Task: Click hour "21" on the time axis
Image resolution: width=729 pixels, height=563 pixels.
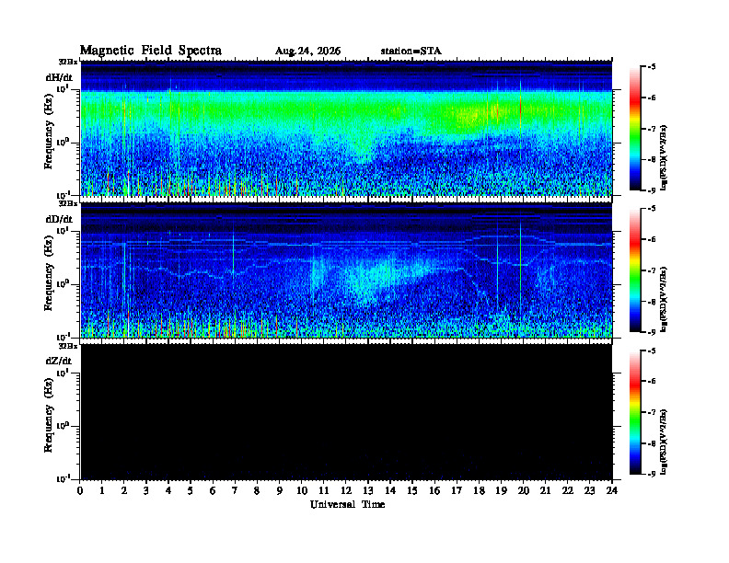Action: click(545, 490)
